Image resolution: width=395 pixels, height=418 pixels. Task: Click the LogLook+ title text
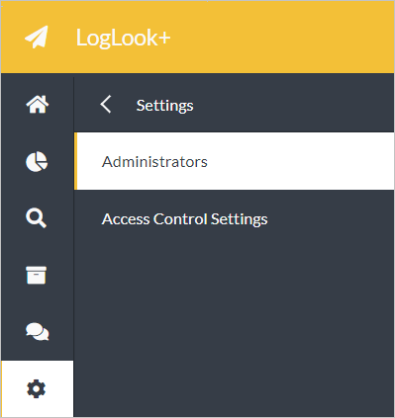coord(123,38)
